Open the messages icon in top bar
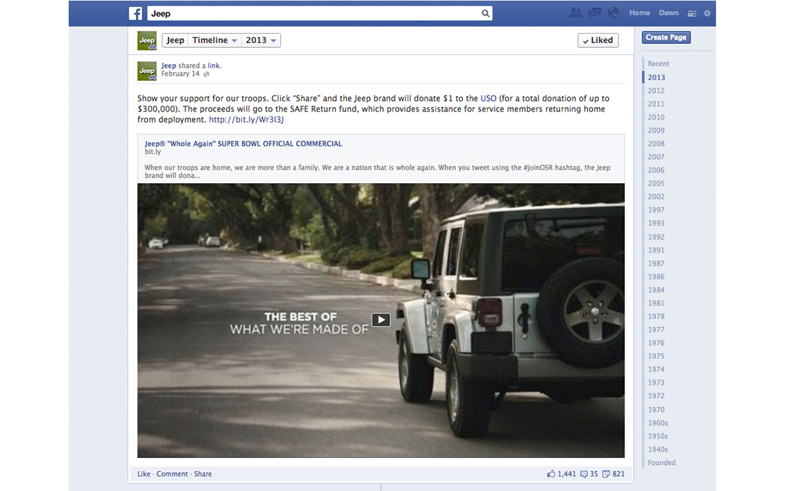The width and height of the screenshot is (785, 491). 595,13
